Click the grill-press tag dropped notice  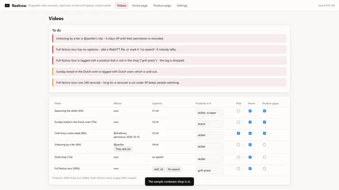169,61
